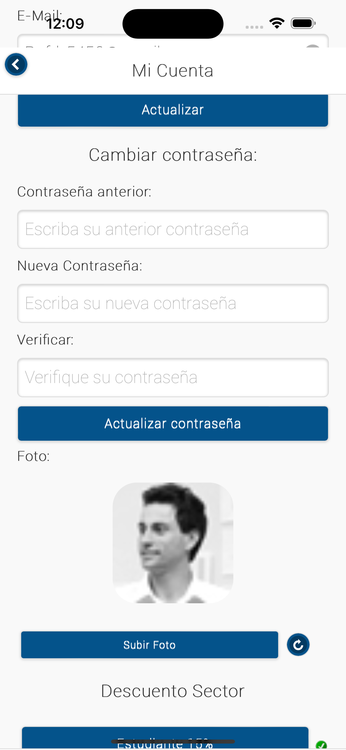
Task: Tap the battery status icon
Action: 303,23
